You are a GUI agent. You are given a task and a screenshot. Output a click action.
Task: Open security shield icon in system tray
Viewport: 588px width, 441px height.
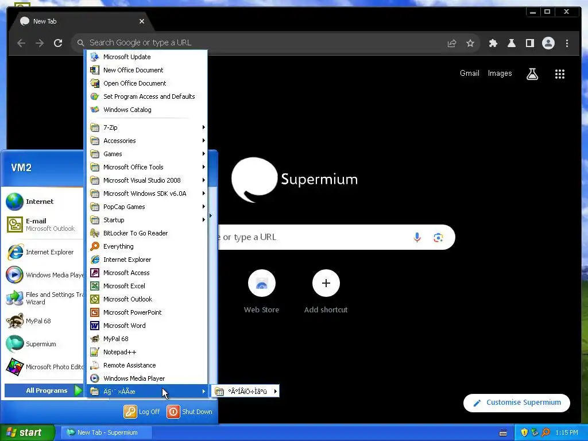point(524,432)
